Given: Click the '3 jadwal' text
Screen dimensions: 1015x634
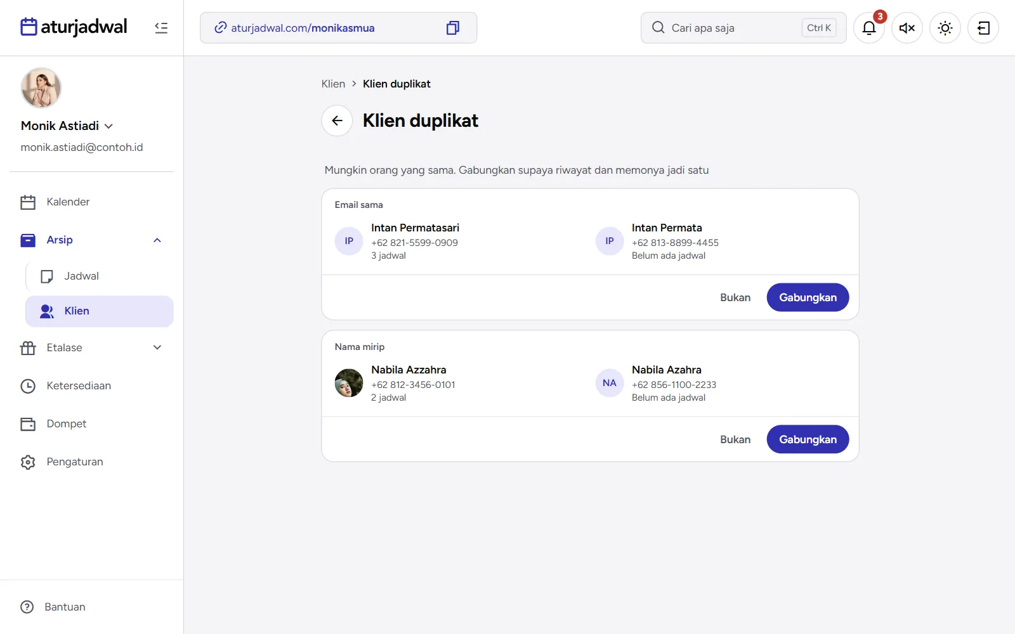Looking at the screenshot, I should (388, 256).
